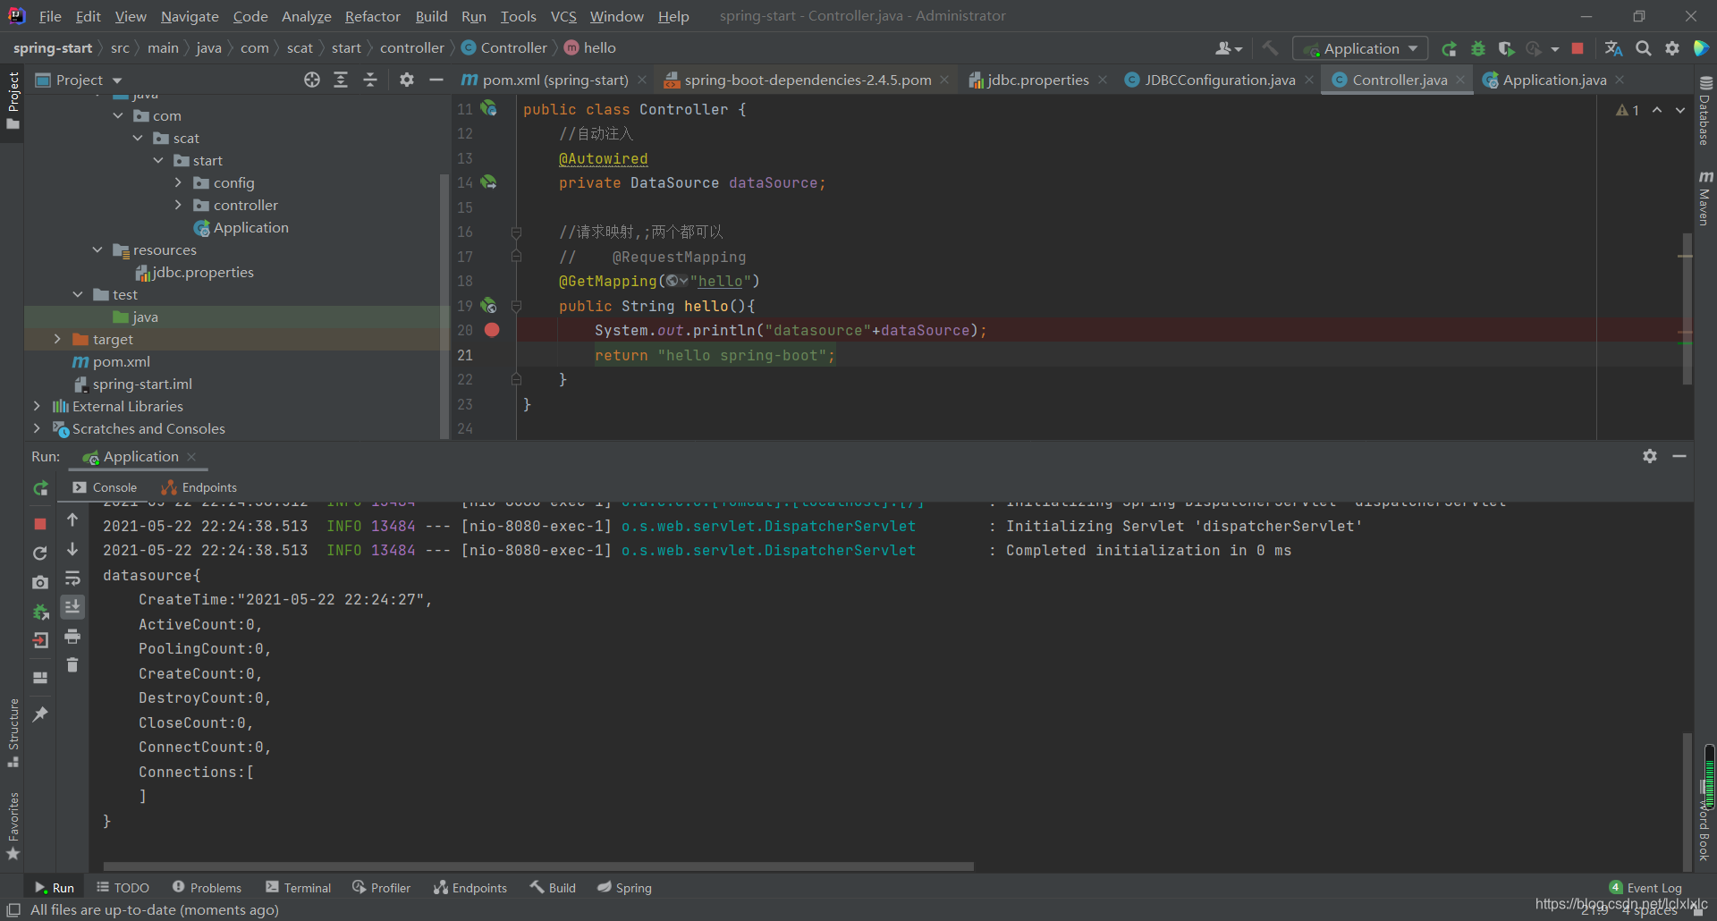This screenshot has width=1717, height=921.
Task: Open Search Everywhere magnifier icon
Action: click(1644, 48)
